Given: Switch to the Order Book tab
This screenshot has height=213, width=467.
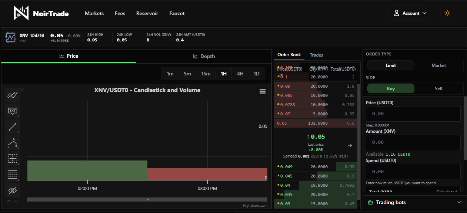Looking at the screenshot, I should (289, 55).
